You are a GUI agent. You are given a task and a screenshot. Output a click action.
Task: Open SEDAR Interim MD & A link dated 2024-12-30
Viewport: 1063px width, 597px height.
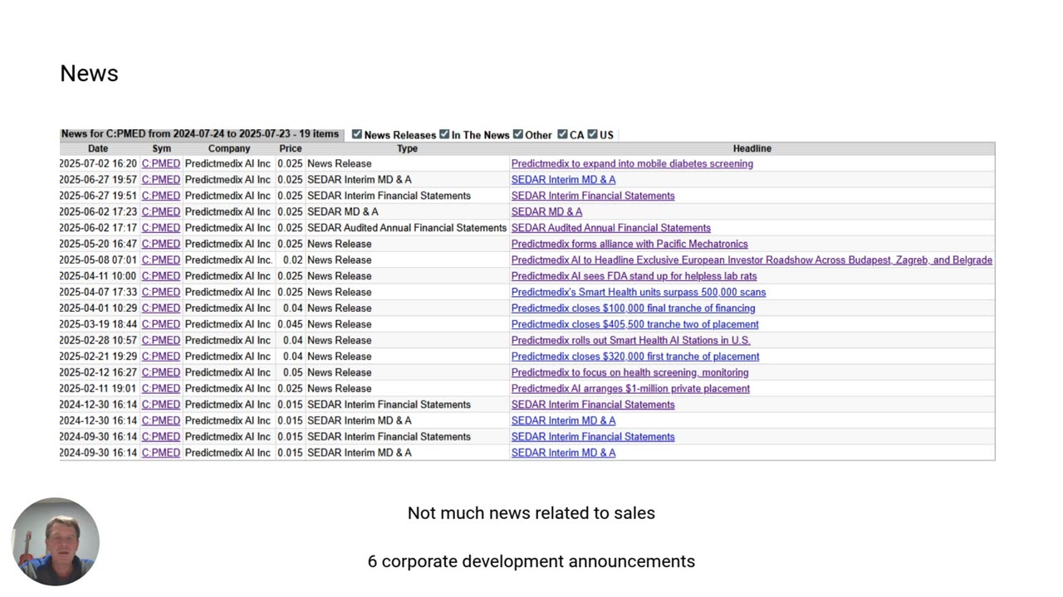[563, 420]
